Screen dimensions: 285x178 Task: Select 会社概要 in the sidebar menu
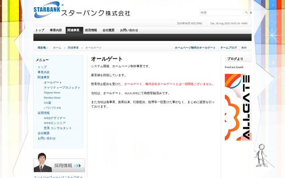44,133
